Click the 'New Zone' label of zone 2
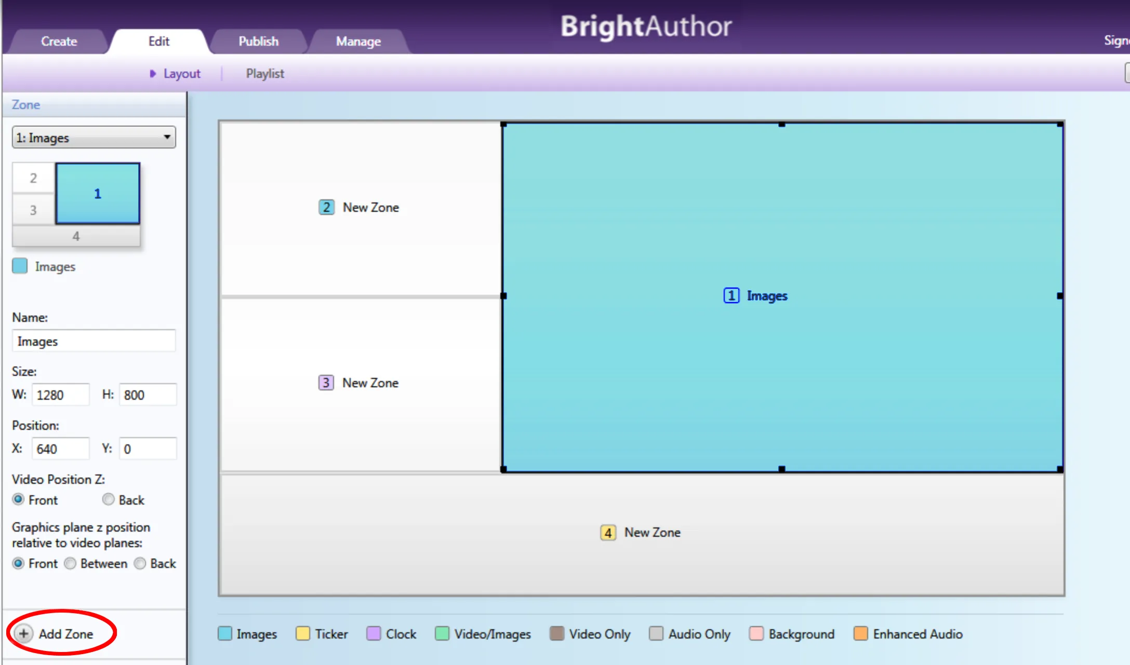The image size is (1130, 665). point(371,207)
